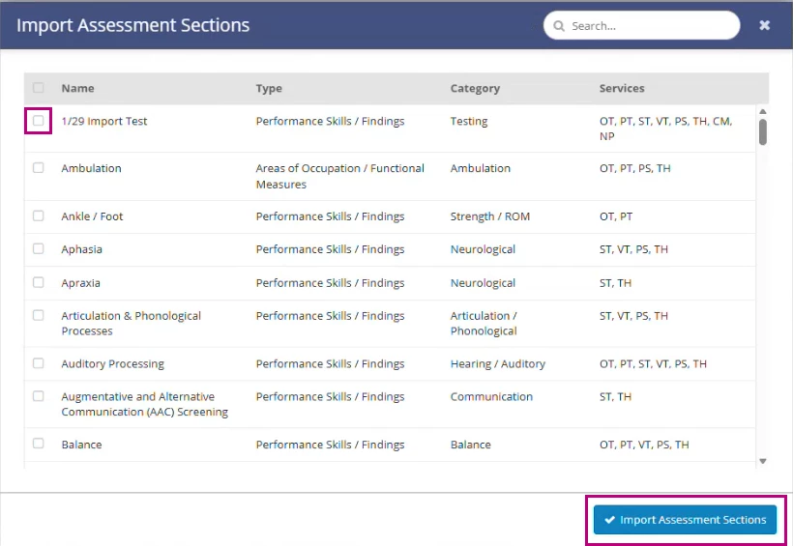The width and height of the screenshot is (793, 546).
Task: Click the Apraxia name text
Action: point(80,283)
